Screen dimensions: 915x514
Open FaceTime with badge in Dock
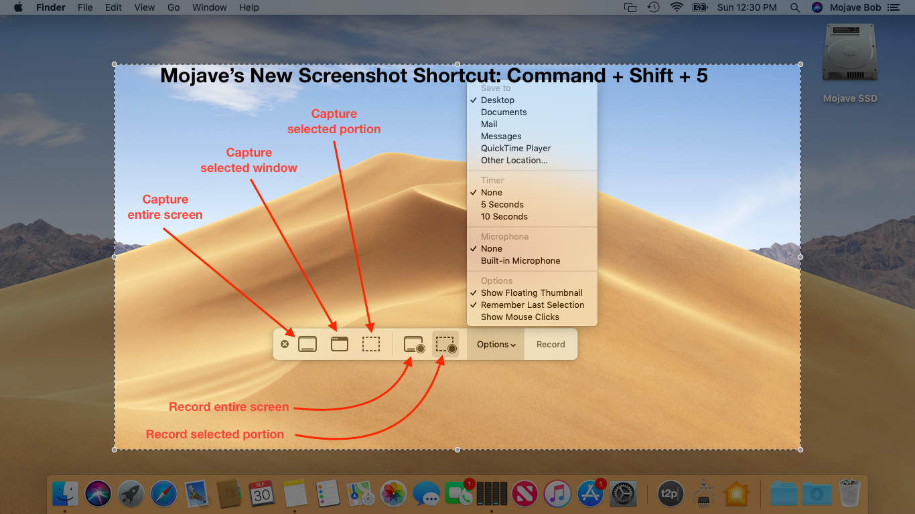(x=460, y=494)
